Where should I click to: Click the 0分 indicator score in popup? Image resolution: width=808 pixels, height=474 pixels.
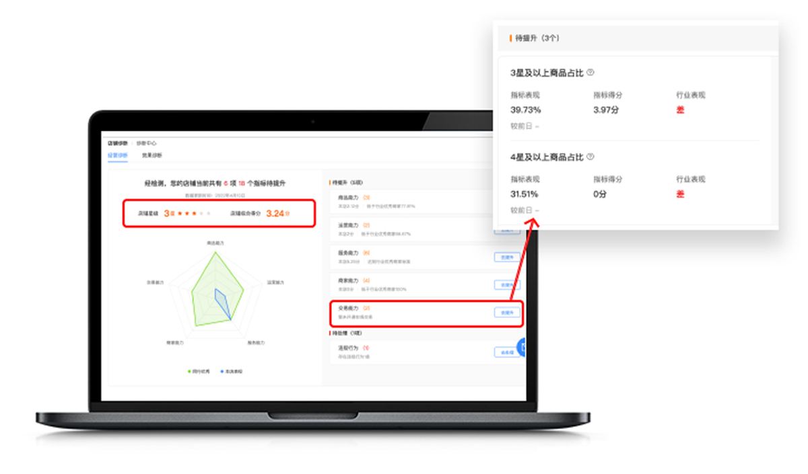pos(601,194)
